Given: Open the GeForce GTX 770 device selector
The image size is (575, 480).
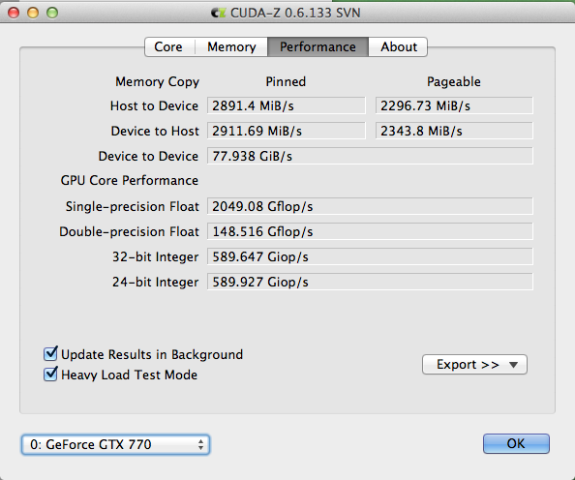Looking at the screenshot, I should [x=115, y=444].
